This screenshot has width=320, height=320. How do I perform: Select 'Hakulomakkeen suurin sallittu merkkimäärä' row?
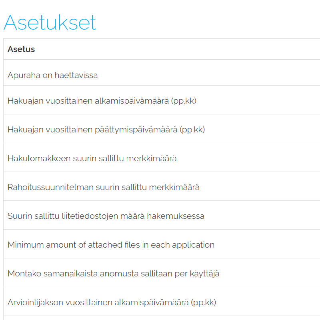point(92,158)
